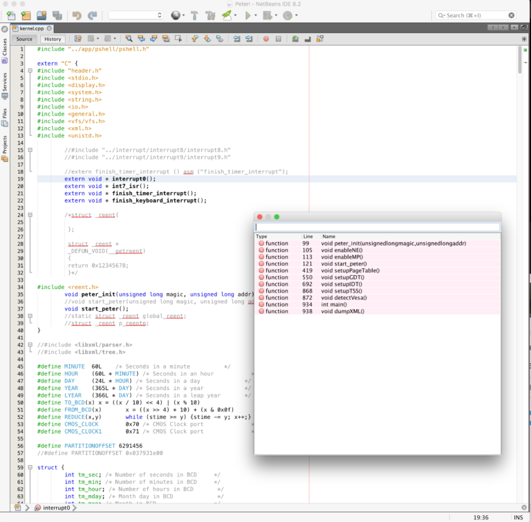
Task: Open the project configuration combo box
Action: [136, 15]
